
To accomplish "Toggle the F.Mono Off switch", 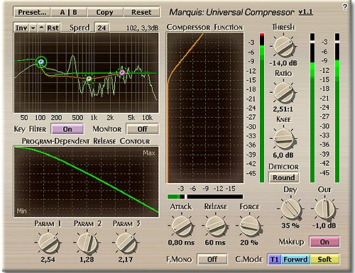I will point(212,260).
